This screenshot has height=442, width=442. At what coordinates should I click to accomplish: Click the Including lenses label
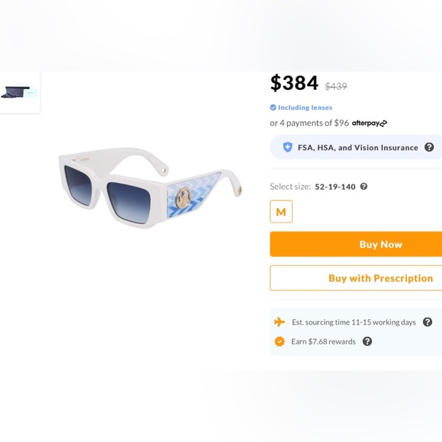click(x=305, y=107)
